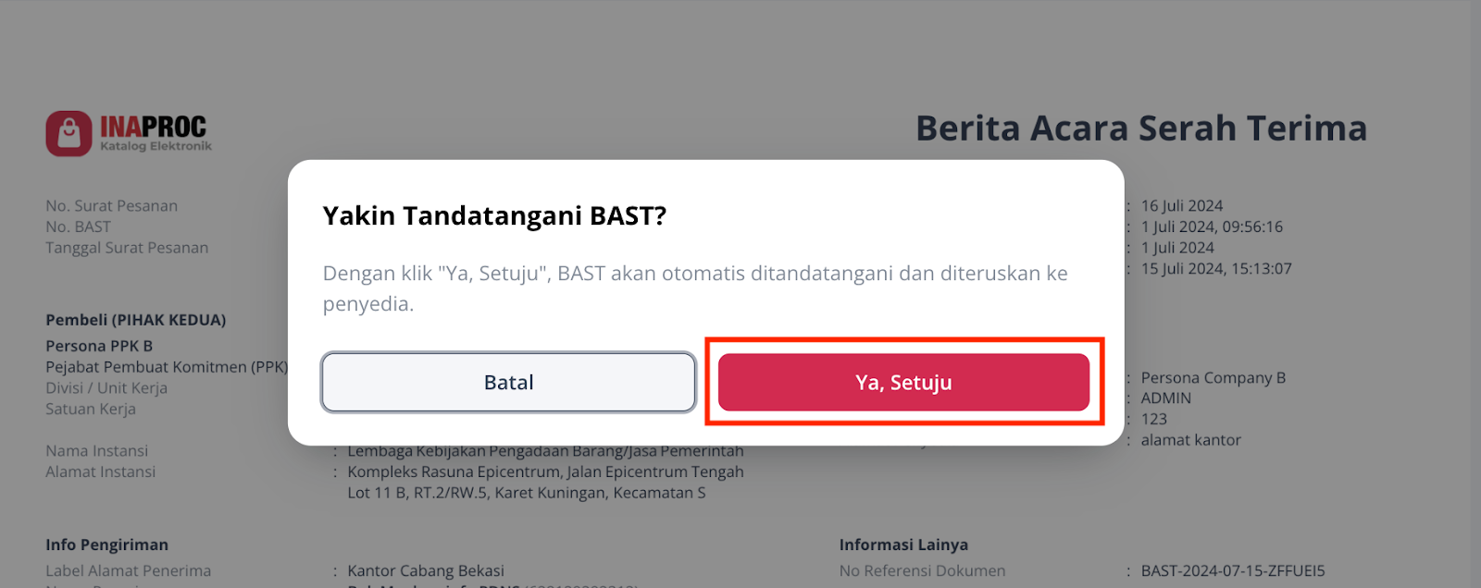Click the Pembeli (PIHAK KEDUA) section heading
This screenshot has height=588, width=1481.
pos(135,319)
